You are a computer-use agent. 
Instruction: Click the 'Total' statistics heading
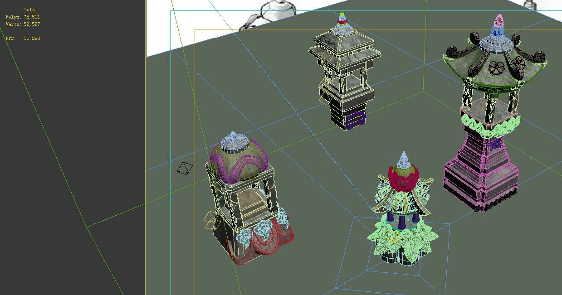point(30,10)
